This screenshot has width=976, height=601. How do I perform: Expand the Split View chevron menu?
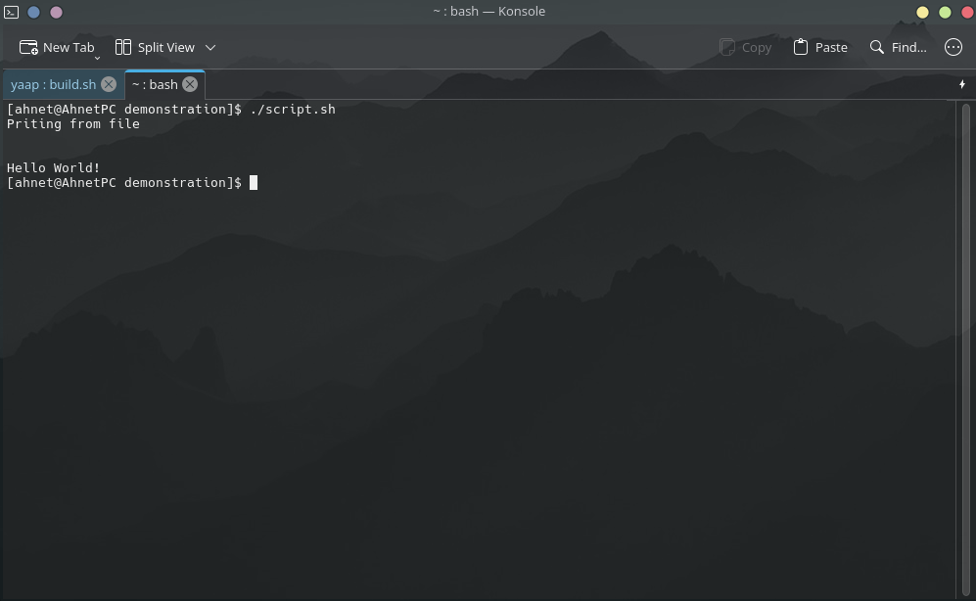pyautogui.click(x=210, y=46)
